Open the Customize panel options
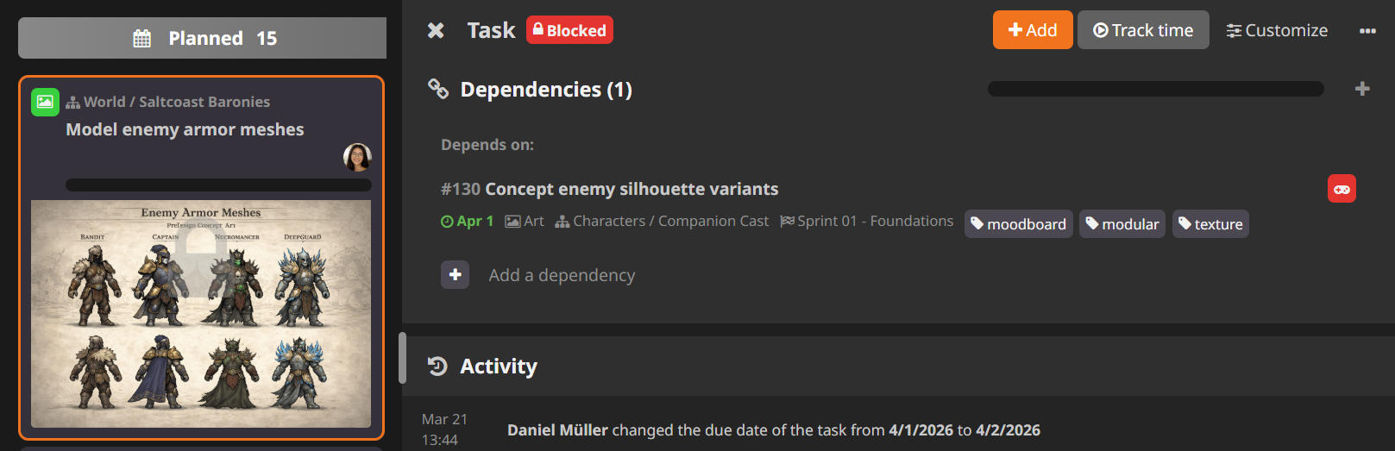This screenshot has width=1395, height=451. (1277, 30)
